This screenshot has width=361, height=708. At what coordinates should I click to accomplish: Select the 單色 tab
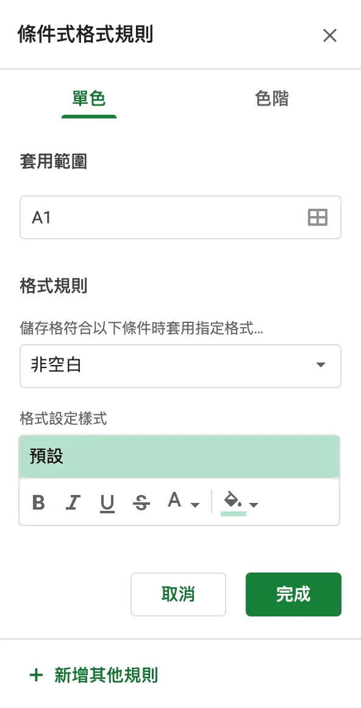pos(88,98)
